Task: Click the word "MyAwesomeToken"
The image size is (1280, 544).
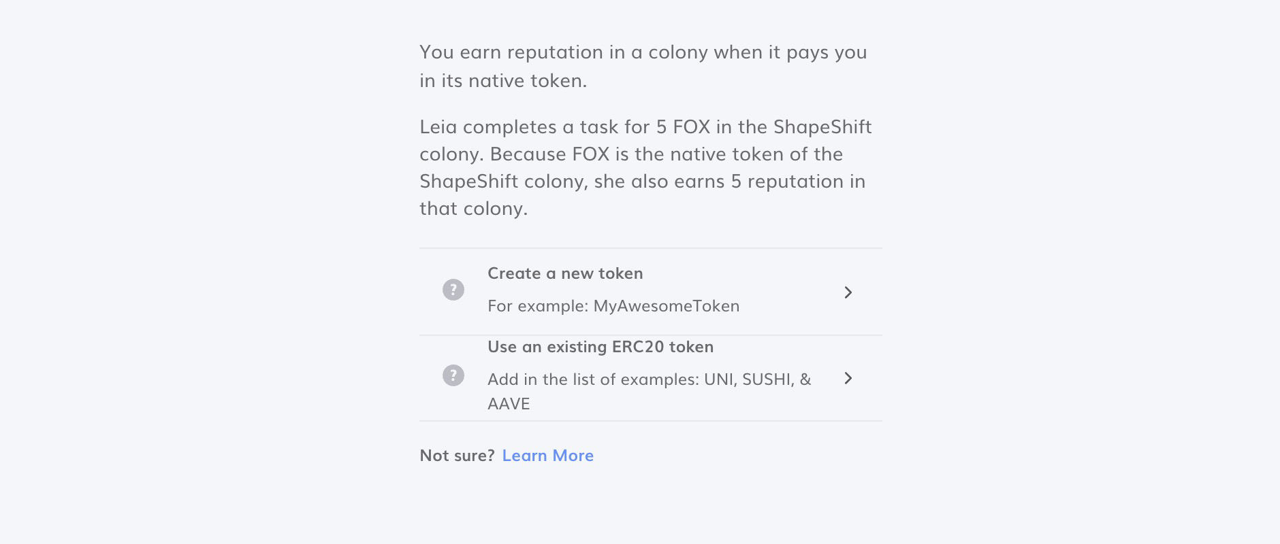Action: tap(667, 306)
